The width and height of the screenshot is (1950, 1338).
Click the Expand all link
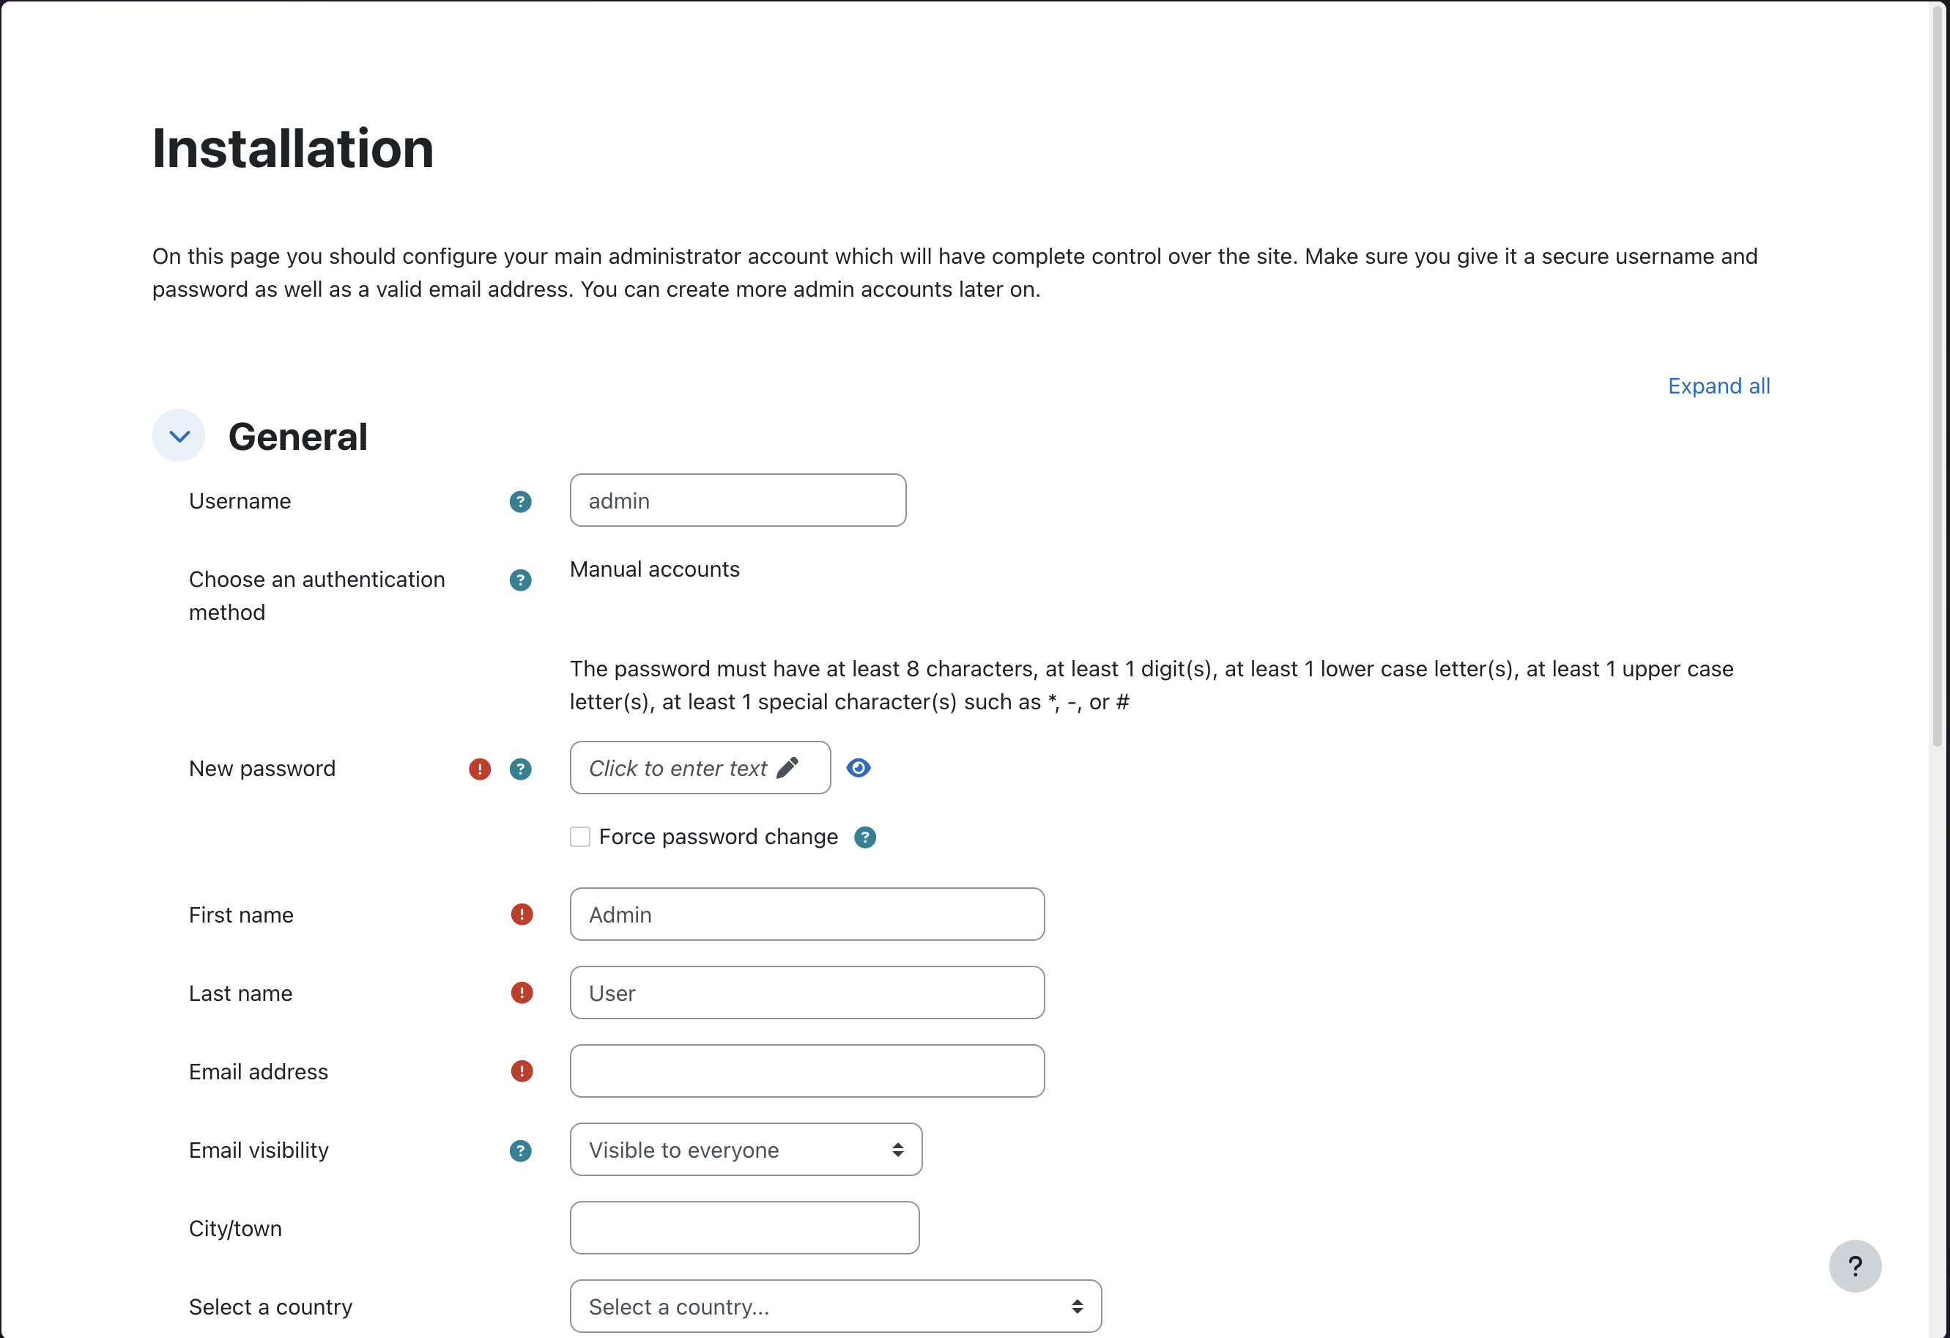(1719, 386)
